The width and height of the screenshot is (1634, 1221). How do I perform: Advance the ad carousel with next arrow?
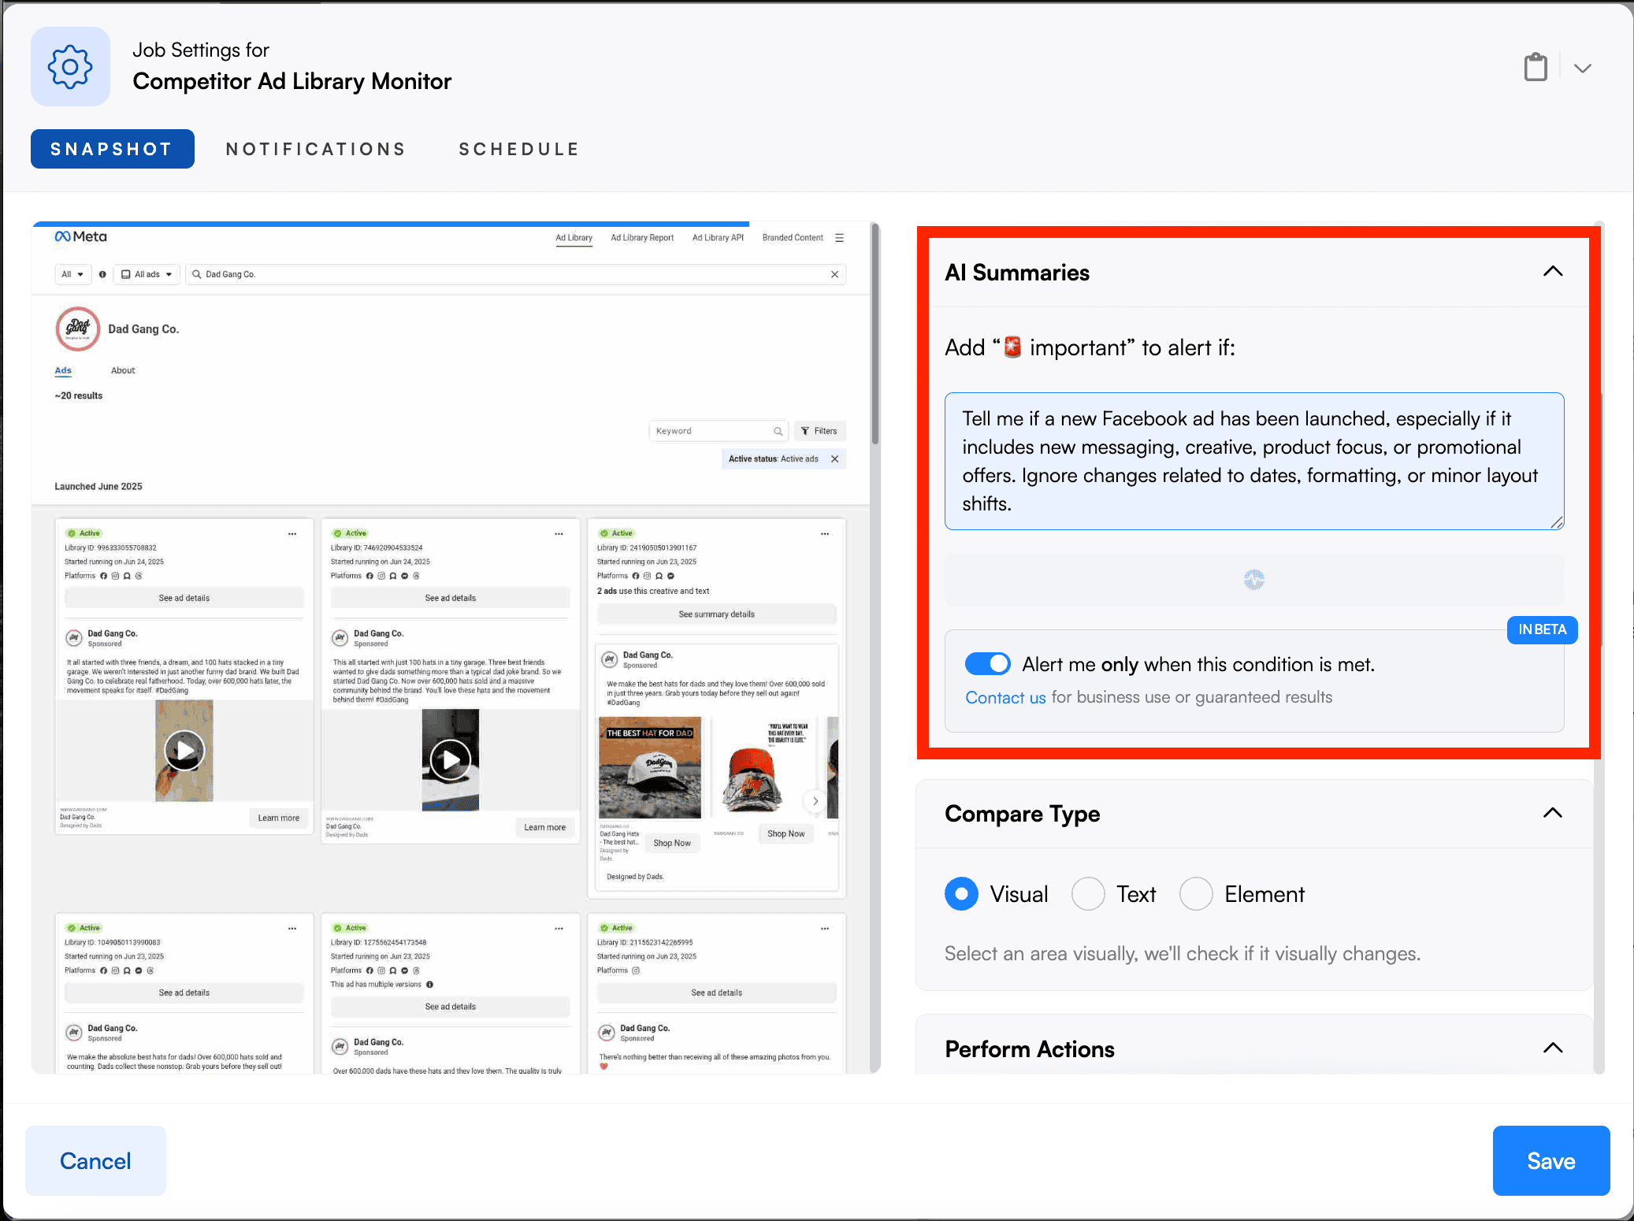point(815,800)
